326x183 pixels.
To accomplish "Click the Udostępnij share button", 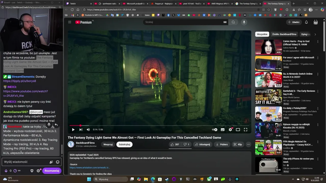I will coord(202,144).
